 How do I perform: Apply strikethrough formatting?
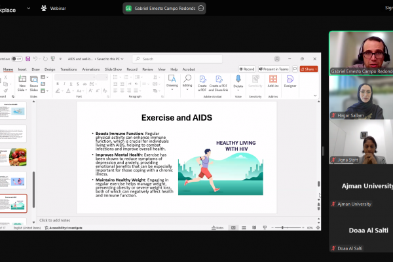(x=84, y=84)
